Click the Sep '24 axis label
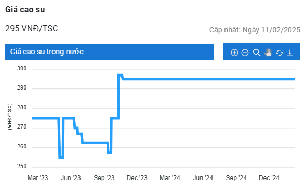Image resolution: width=305 pixels, height=191 pixels. pos(236,178)
